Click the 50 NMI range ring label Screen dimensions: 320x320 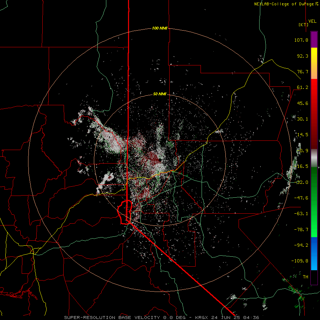160,94
